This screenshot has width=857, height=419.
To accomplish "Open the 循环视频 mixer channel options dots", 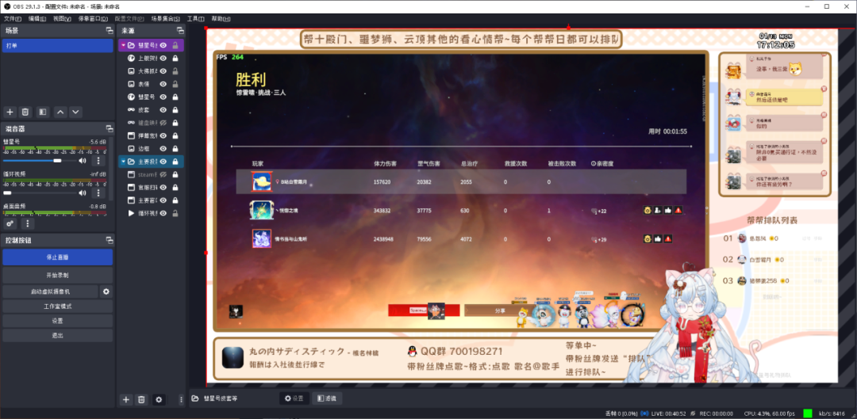I will click(x=98, y=192).
